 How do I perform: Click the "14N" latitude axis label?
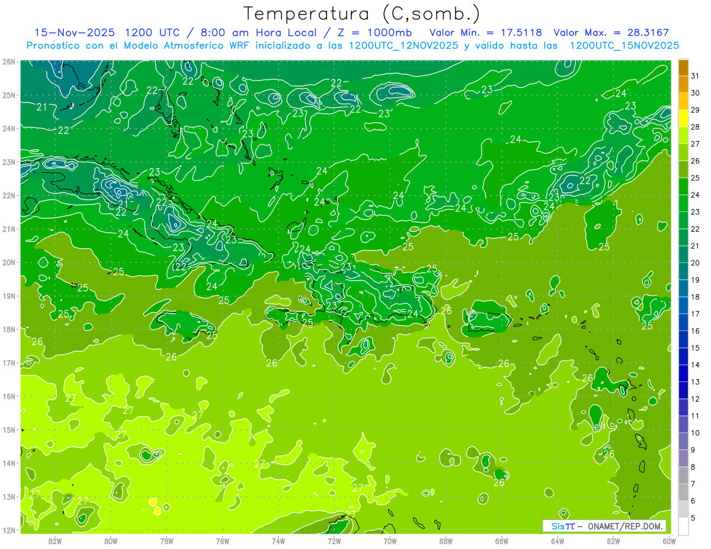[8, 463]
